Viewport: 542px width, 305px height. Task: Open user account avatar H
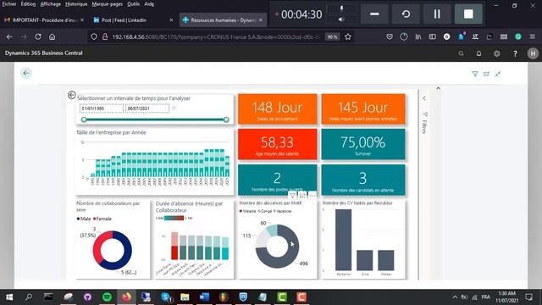(x=533, y=53)
